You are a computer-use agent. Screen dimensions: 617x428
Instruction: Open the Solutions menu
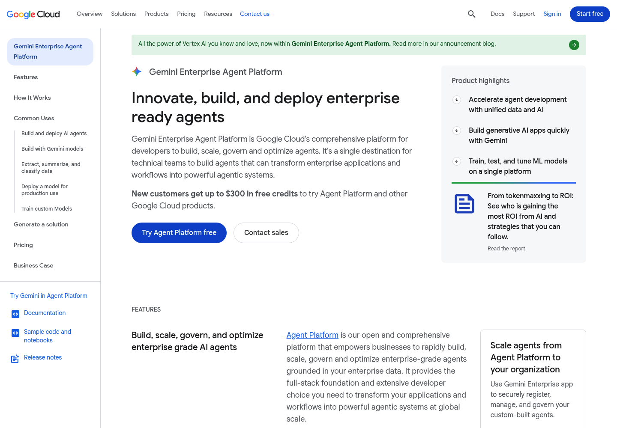coord(123,14)
